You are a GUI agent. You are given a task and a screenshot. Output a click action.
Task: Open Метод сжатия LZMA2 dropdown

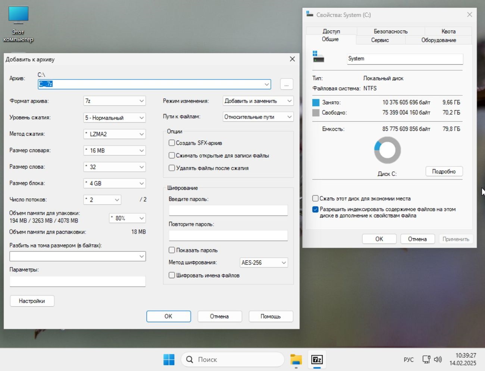pos(115,134)
